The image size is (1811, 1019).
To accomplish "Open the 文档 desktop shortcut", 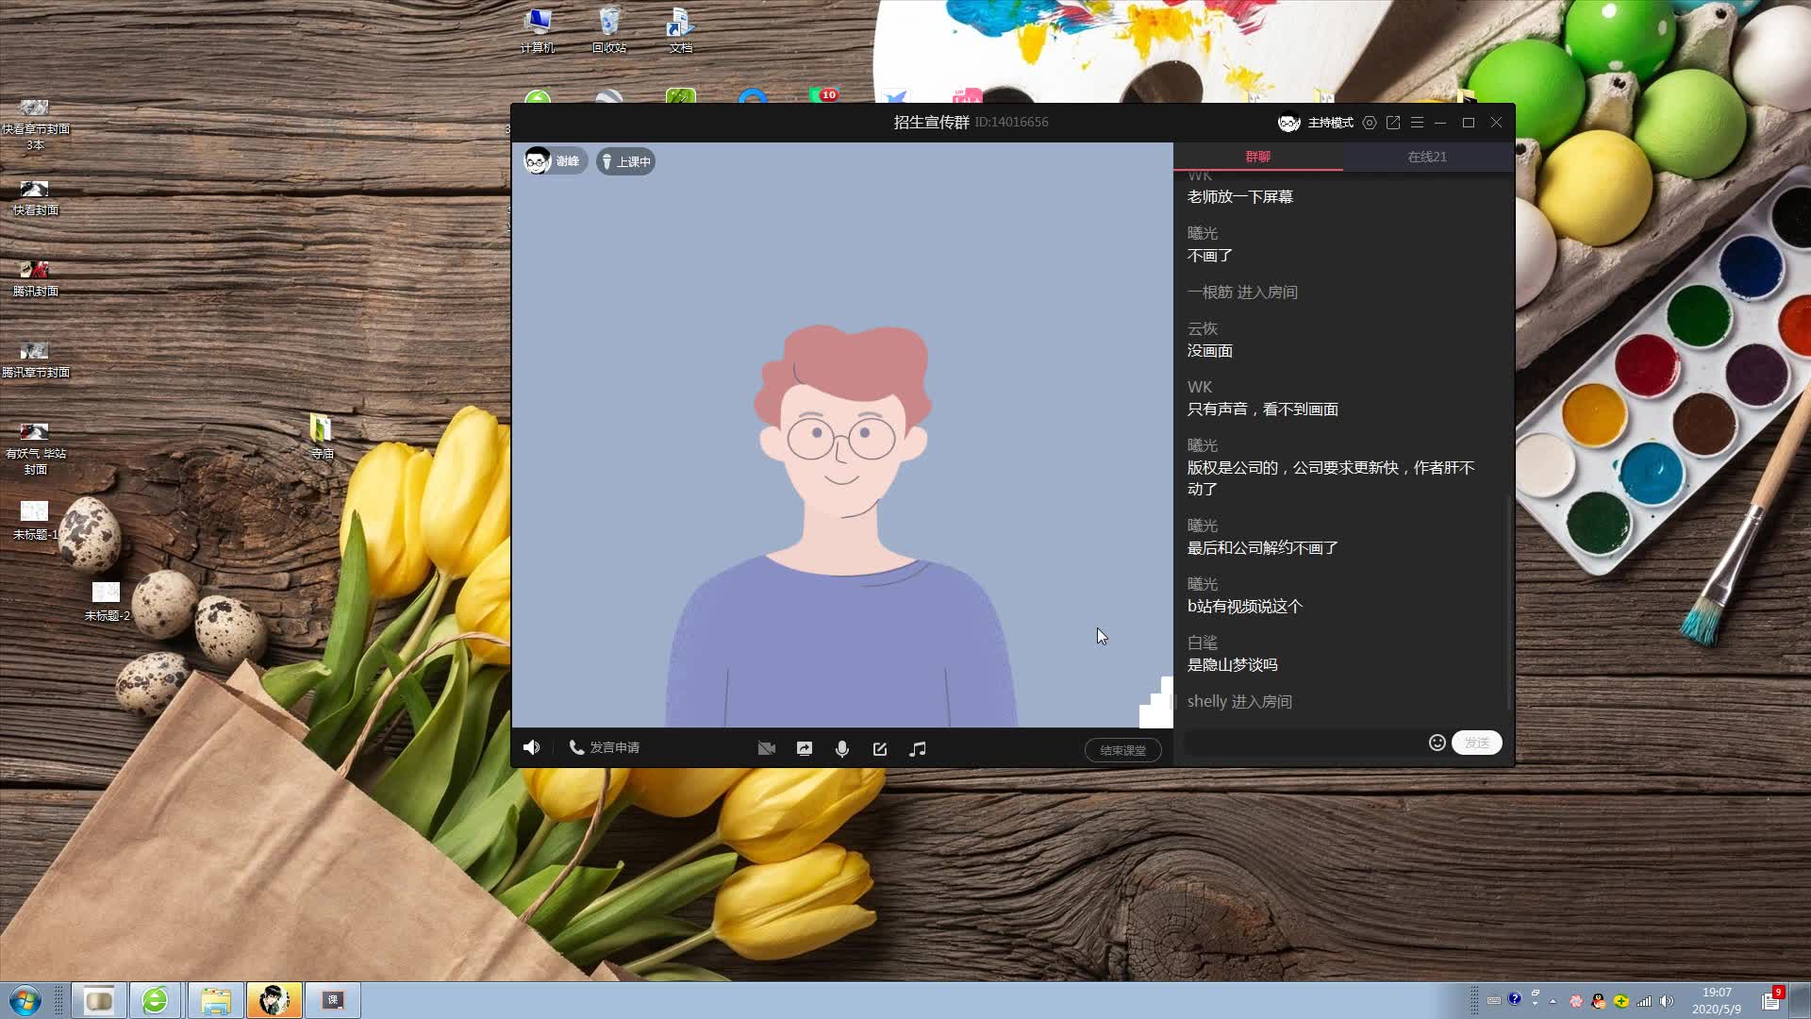I will click(x=680, y=30).
